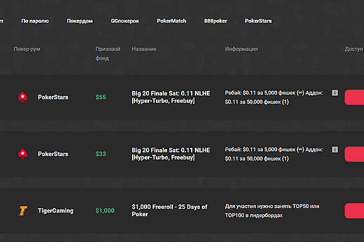Click the PokerStars spade logo in second row

click(x=23, y=154)
